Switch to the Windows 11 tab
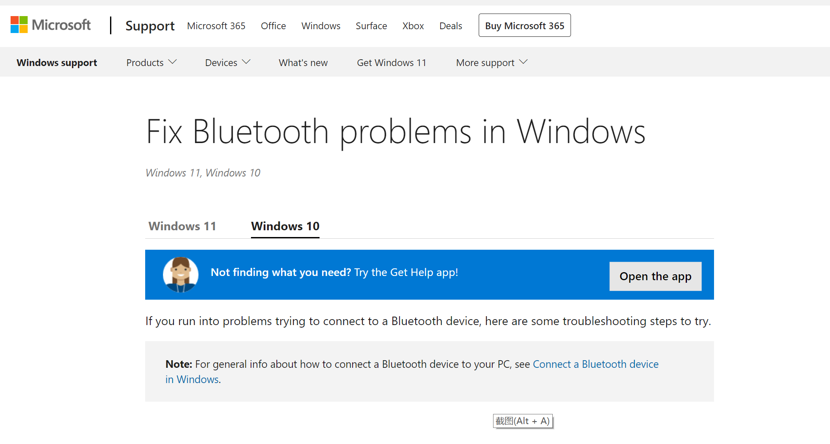Image resolution: width=830 pixels, height=444 pixels. click(x=182, y=226)
